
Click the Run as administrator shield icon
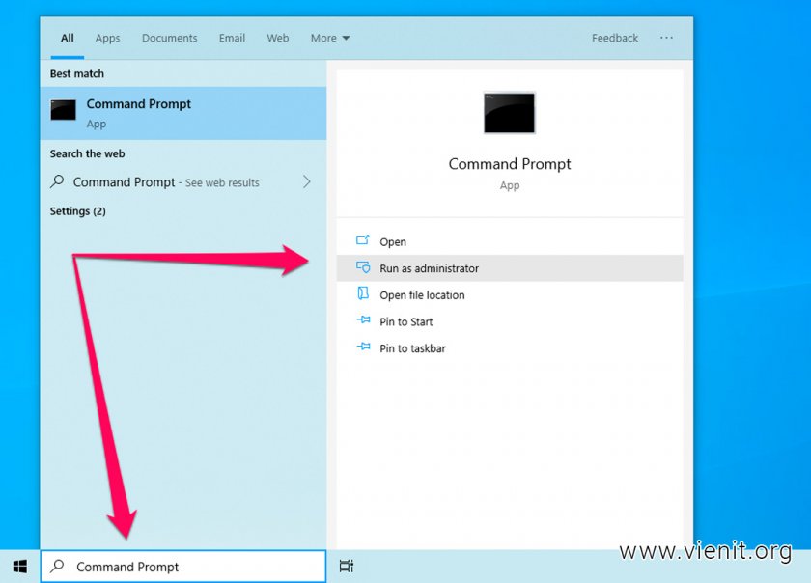coord(363,268)
